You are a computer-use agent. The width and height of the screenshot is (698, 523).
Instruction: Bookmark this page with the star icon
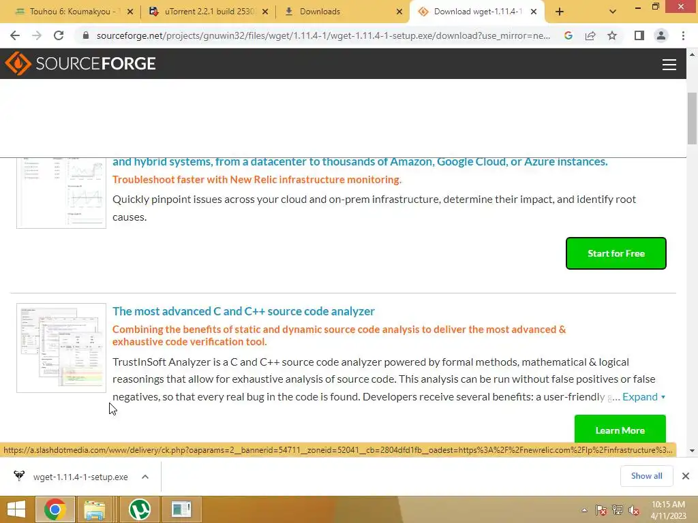pyautogui.click(x=612, y=35)
